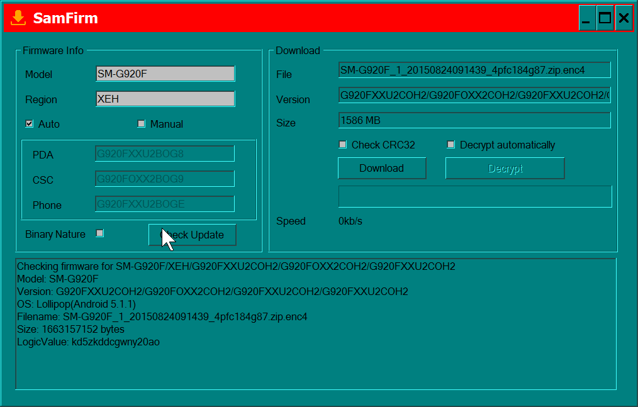638x407 pixels.
Task: Click the PDA field G920FXXU2BOG8
Action: tap(165, 154)
